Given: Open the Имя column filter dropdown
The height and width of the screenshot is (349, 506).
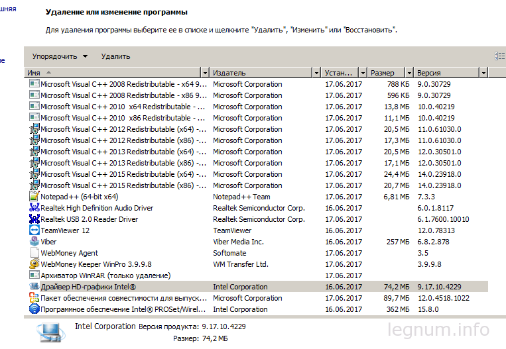Looking at the screenshot, I should [x=205, y=73].
